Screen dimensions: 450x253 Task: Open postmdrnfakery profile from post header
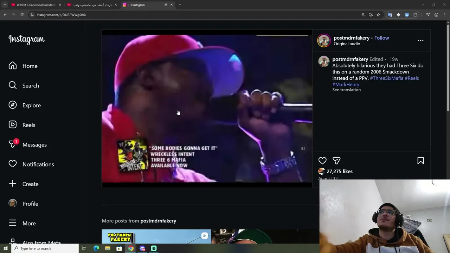coord(352,38)
